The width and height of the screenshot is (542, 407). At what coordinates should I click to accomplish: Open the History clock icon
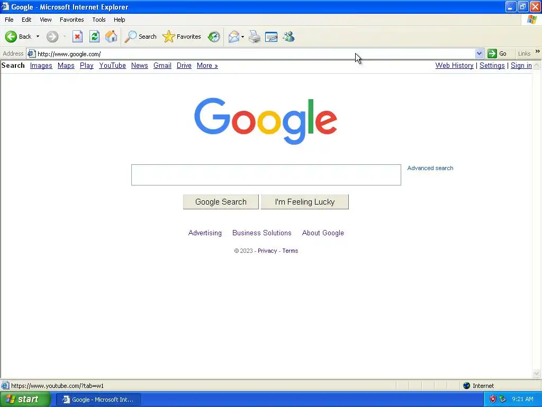coord(214,37)
